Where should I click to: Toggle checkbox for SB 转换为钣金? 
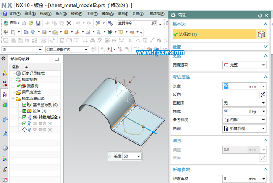click(x=24, y=117)
